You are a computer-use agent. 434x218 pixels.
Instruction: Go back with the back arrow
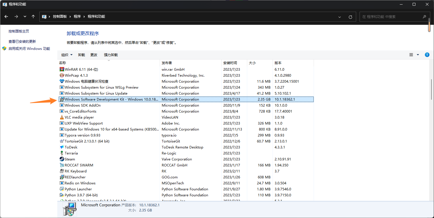click(6, 17)
